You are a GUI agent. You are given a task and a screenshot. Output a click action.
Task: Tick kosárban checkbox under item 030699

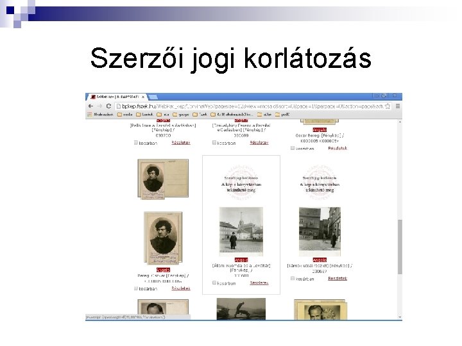tap(214, 142)
